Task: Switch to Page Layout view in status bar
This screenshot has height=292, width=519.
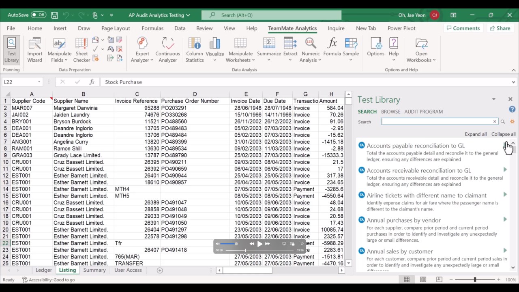Action: [423, 280]
